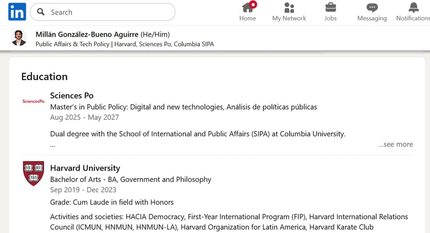Open the Harvard University school link
The height and width of the screenshot is (233, 430).
(x=85, y=168)
